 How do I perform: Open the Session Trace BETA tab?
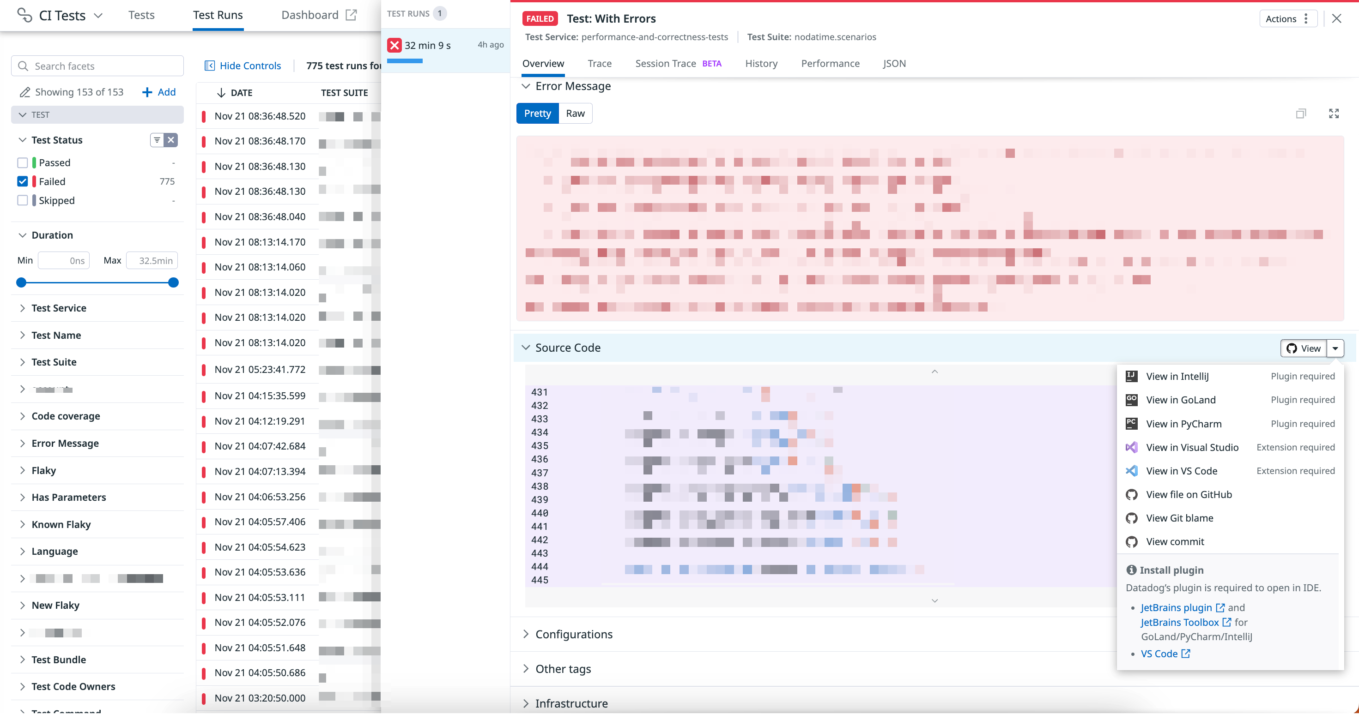point(678,63)
